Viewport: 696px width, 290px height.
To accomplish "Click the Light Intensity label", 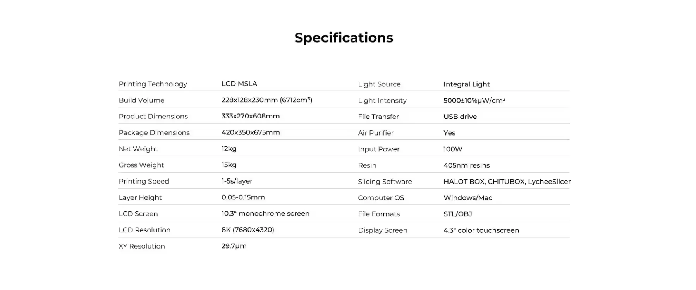I will pyautogui.click(x=382, y=101).
